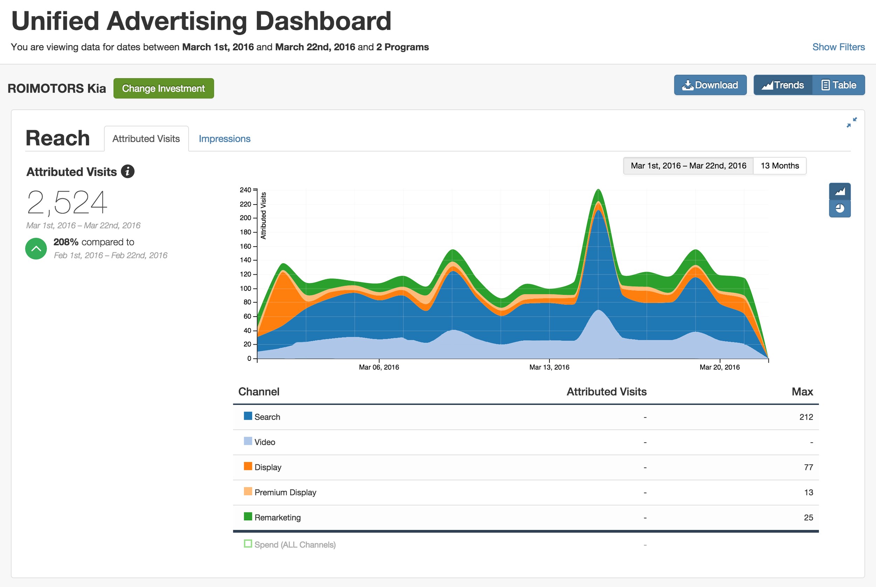Click the Change Investment button
This screenshot has height=587, width=876.
tap(163, 88)
